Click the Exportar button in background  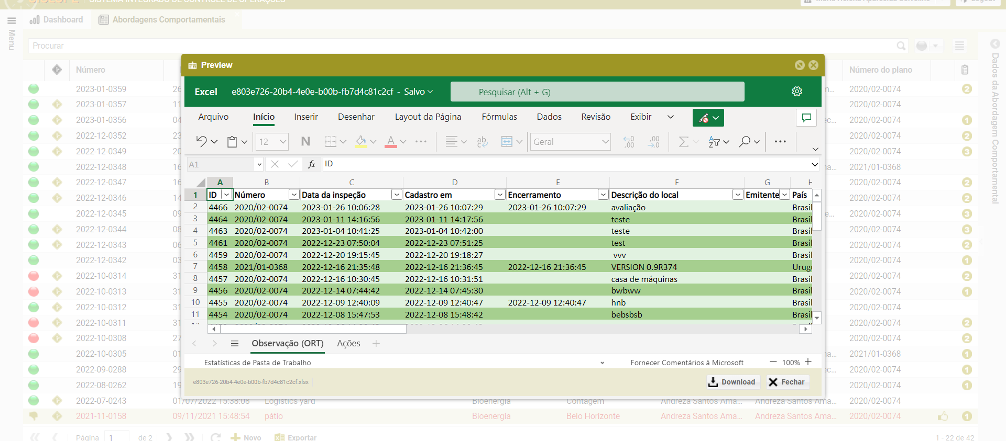tap(296, 437)
